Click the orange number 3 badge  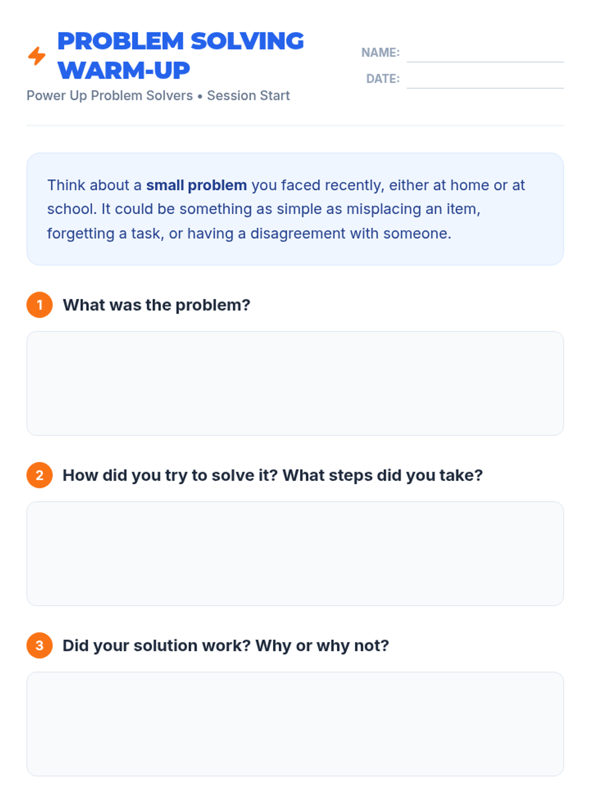click(x=40, y=646)
